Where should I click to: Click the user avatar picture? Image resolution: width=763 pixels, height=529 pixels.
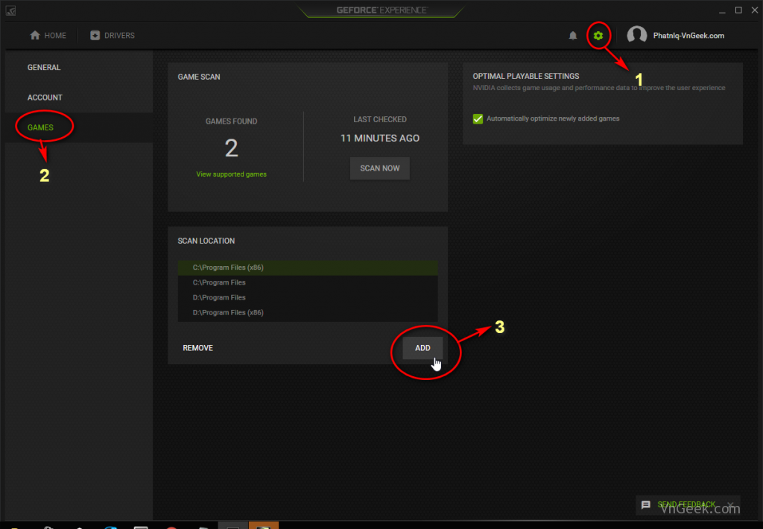(636, 35)
